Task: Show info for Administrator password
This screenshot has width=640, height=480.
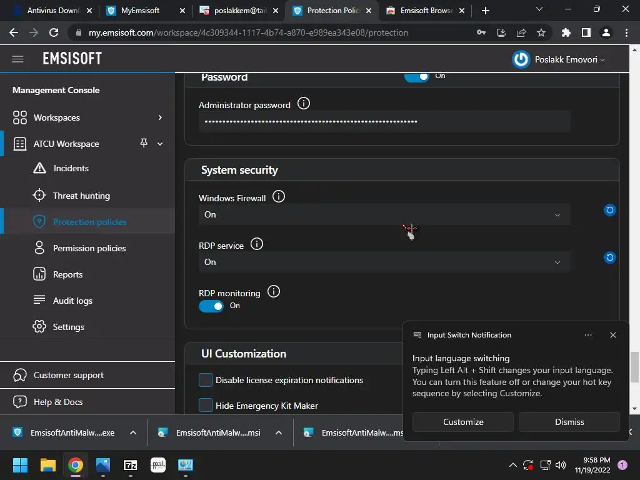Action: (303, 104)
